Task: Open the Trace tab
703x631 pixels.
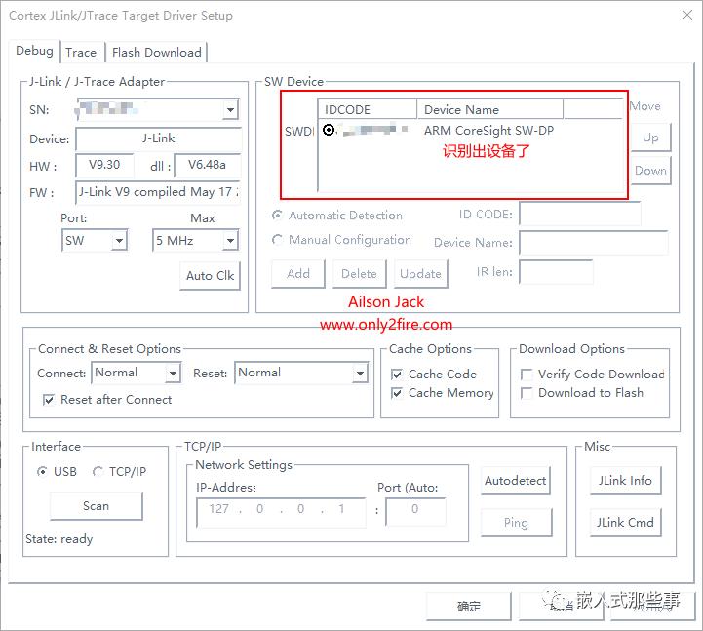Action: point(81,53)
